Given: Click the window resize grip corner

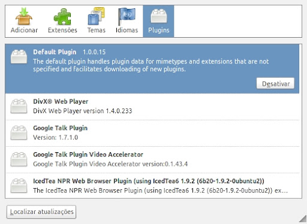Looking at the screenshot, I should point(303,219).
